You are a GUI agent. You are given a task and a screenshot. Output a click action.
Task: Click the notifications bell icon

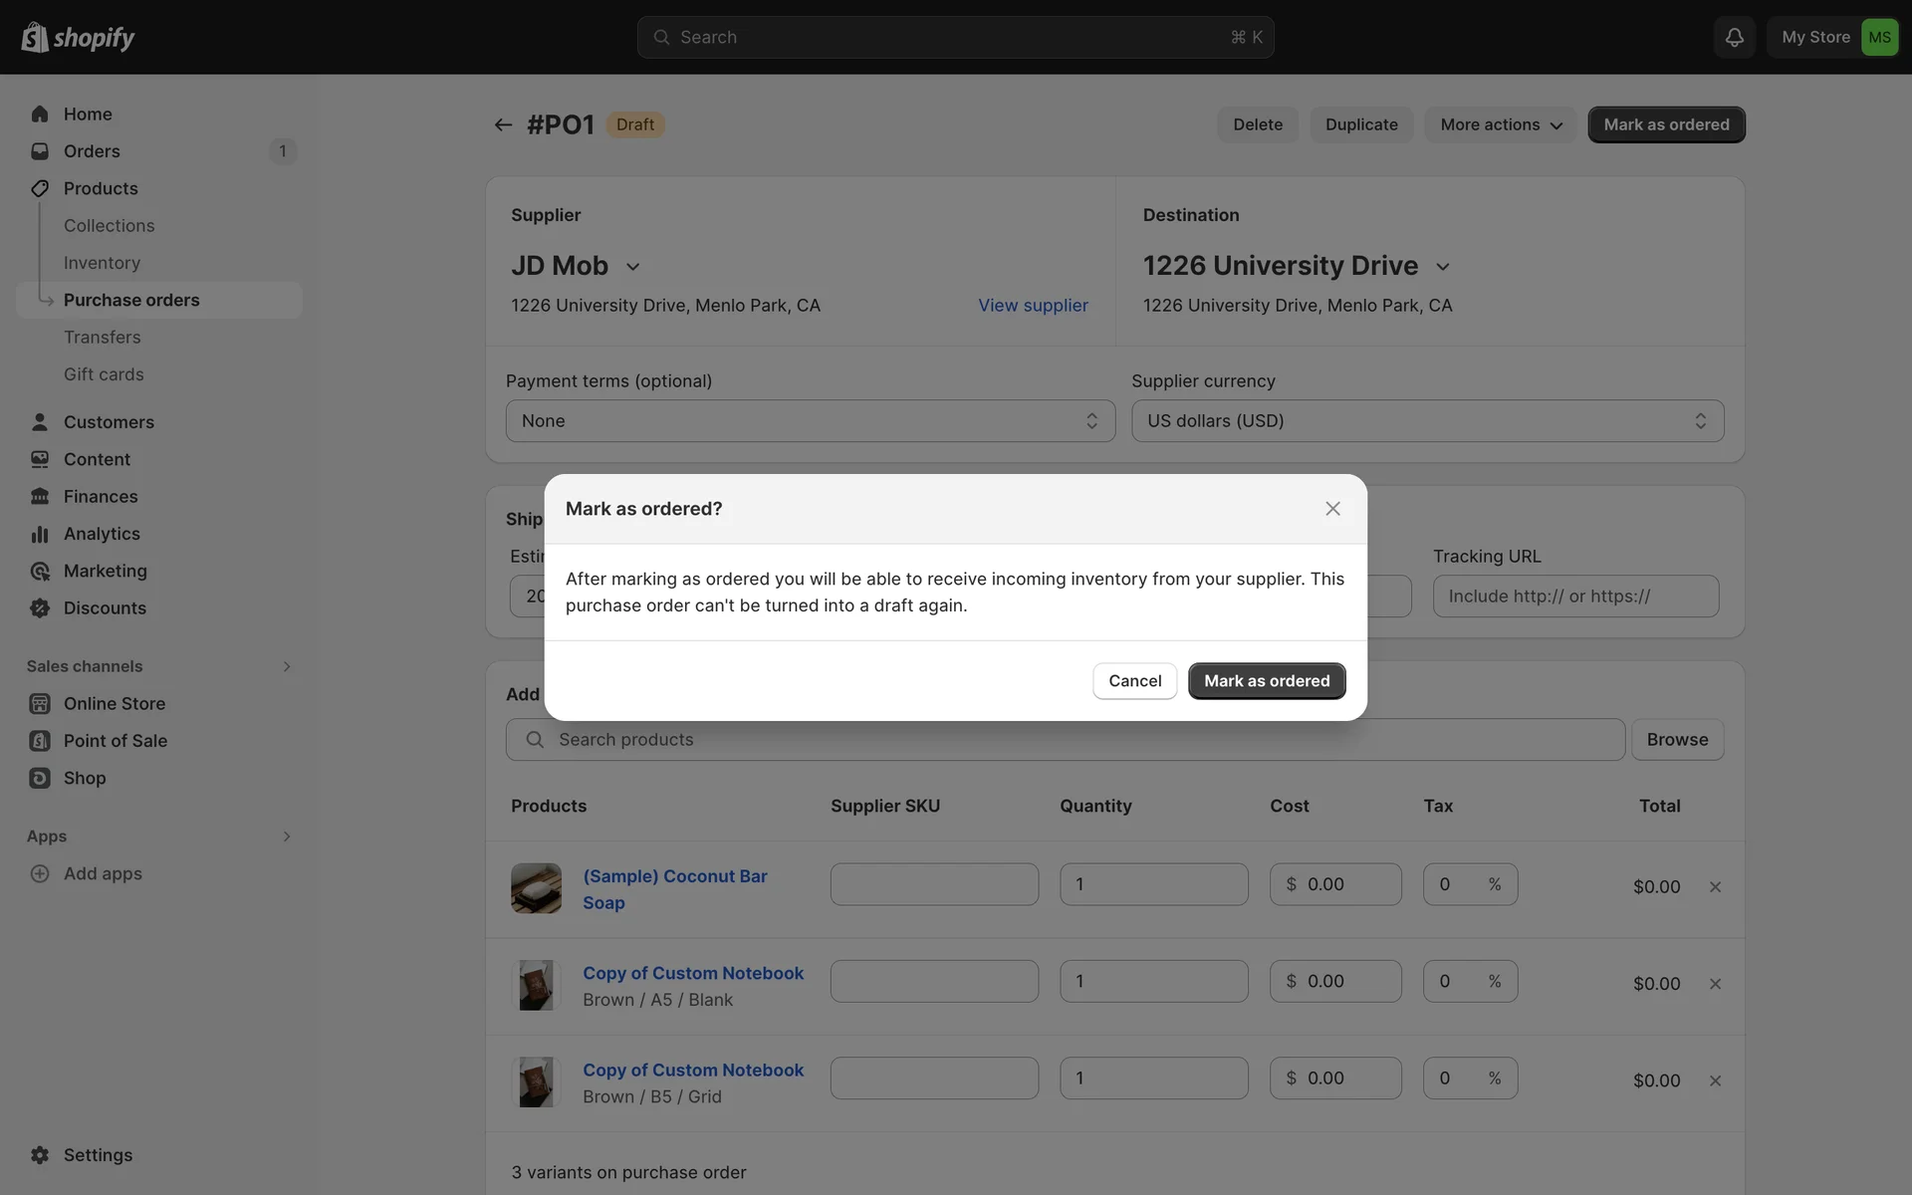coord(1734,37)
